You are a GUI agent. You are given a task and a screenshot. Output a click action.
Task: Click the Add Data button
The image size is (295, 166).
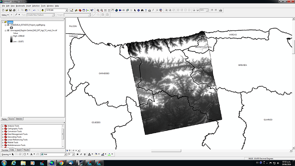tap(42, 10)
